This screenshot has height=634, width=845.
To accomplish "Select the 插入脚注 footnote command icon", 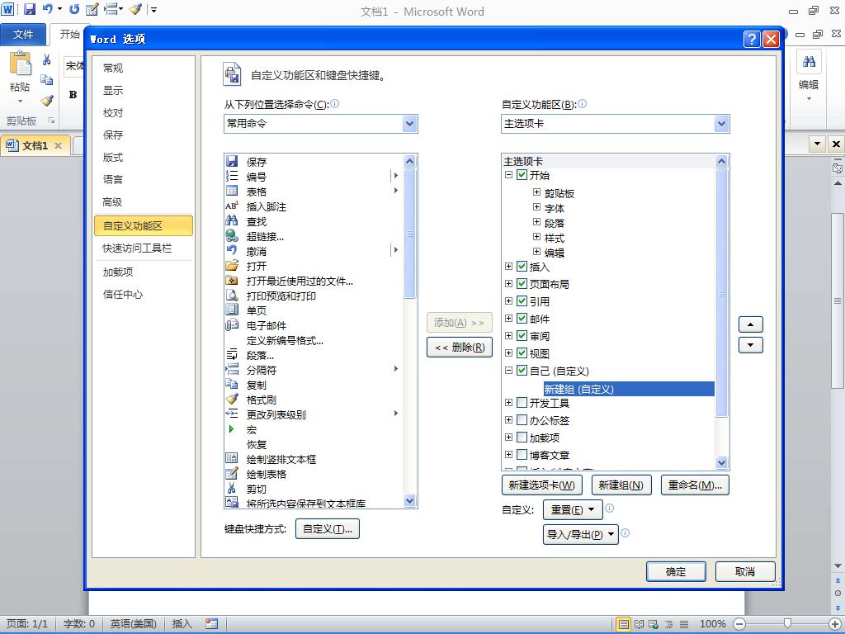I will pos(232,206).
